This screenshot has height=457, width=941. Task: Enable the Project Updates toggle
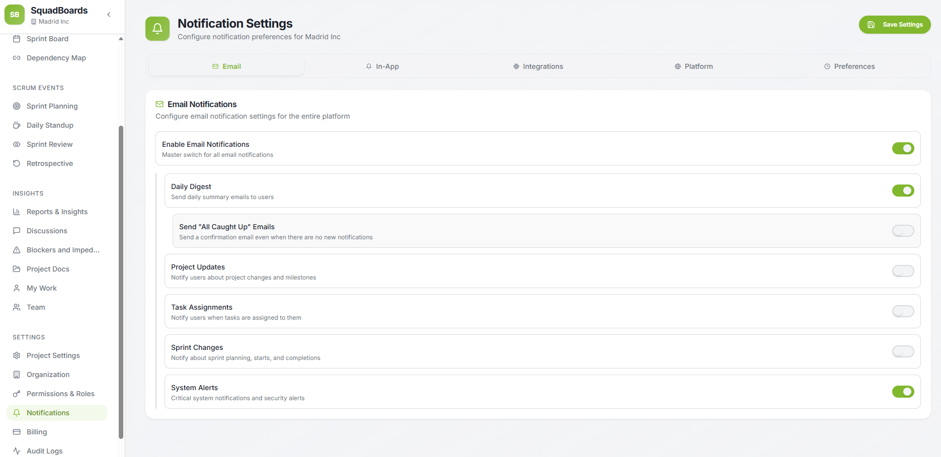(x=903, y=271)
